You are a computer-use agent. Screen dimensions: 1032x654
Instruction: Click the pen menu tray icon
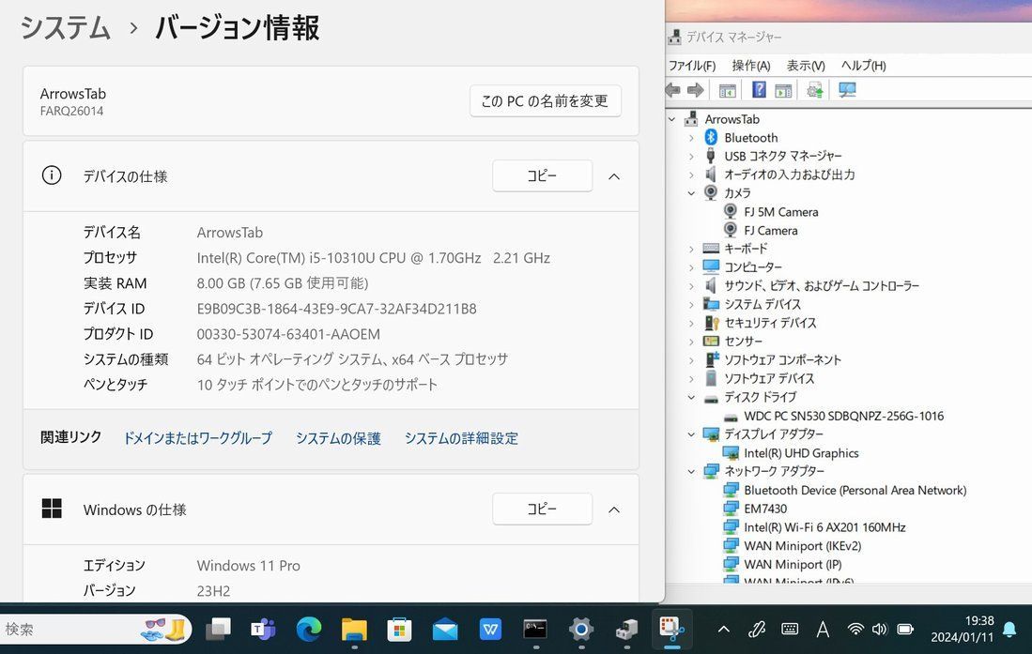[757, 629]
